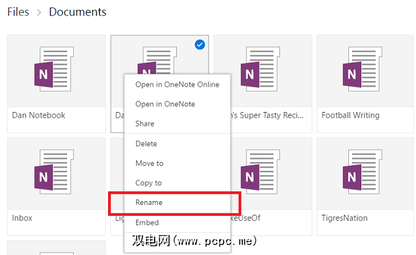The height and width of the screenshot is (255, 416).
Task: Click the notebook icon above 'keUseOf'
Action: pyautogui.click(x=260, y=172)
